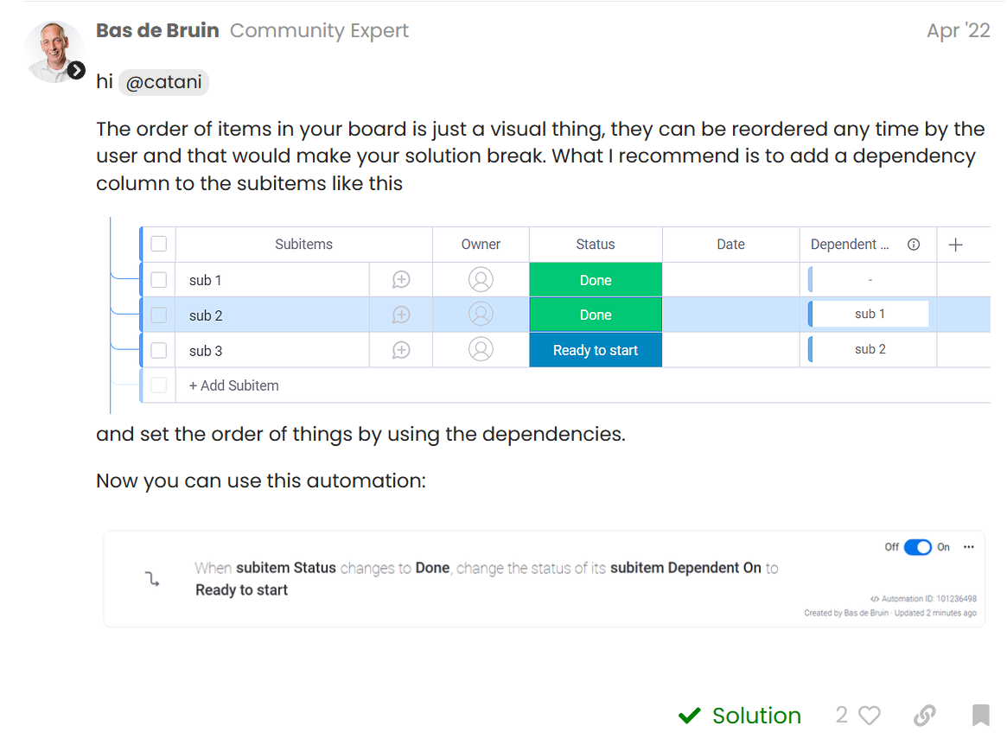Open the automation more options menu
Viewport: 1007px width, 745px height.
pos(968,547)
